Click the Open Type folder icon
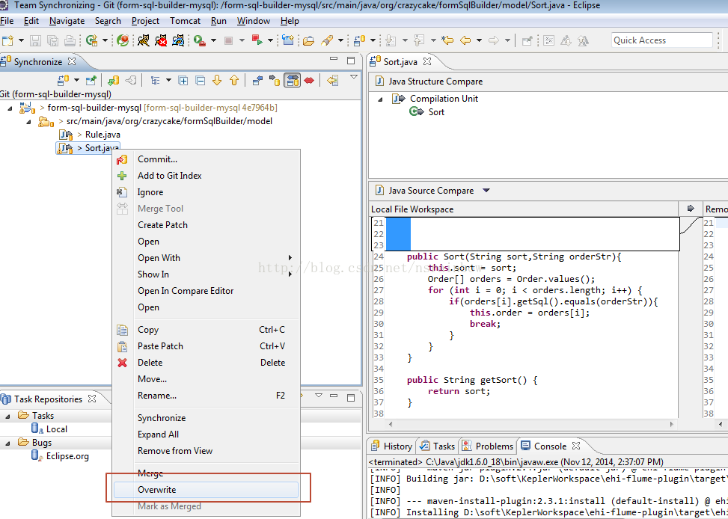Image resolution: width=728 pixels, height=519 pixels. [x=308, y=41]
